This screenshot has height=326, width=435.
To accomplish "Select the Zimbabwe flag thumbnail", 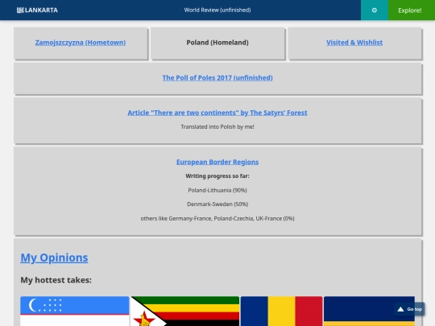I will [x=185, y=311].
